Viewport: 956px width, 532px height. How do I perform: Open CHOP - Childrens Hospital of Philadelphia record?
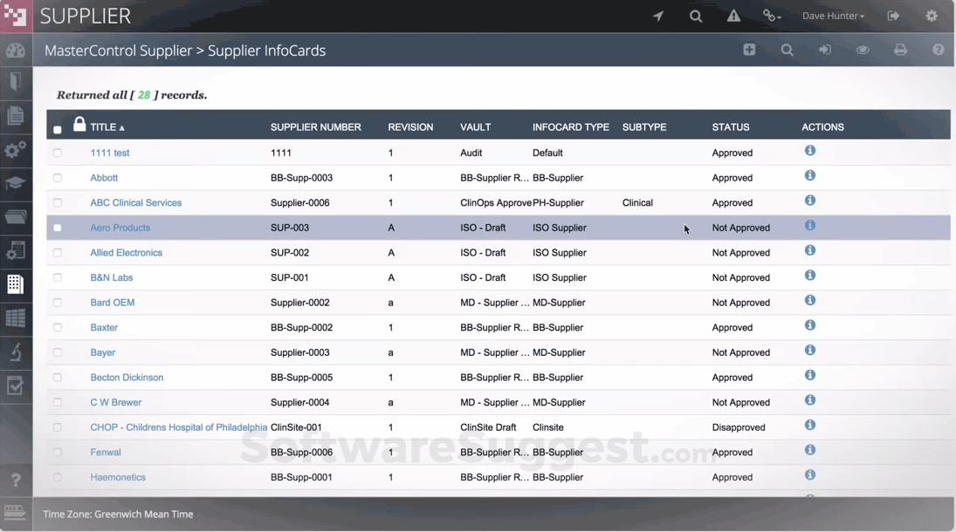[178, 426]
